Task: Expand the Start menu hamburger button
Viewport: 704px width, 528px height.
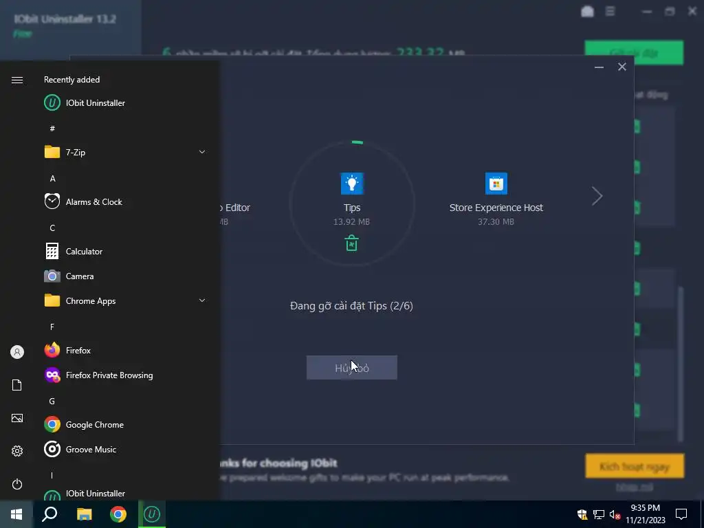Action: coord(17,80)
